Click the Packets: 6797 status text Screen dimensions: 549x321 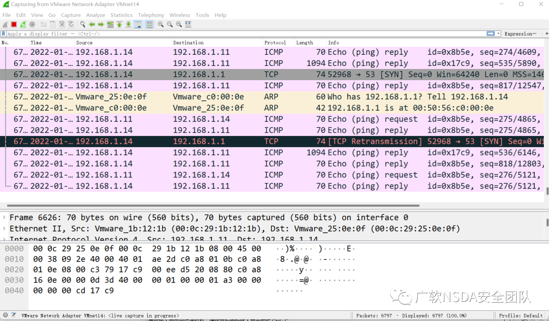(x=374, y=315)
